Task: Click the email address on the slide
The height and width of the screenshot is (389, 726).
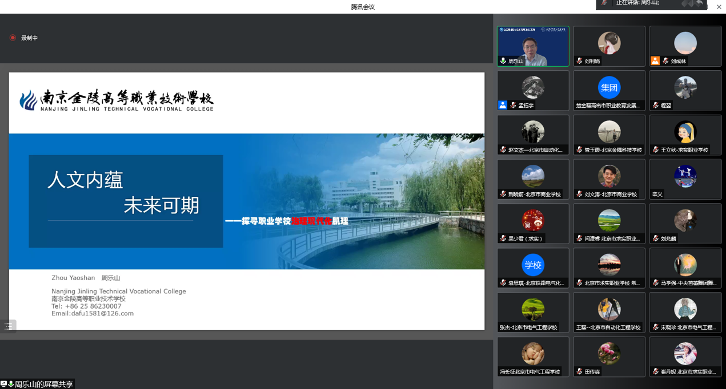Action: point(93,313)
